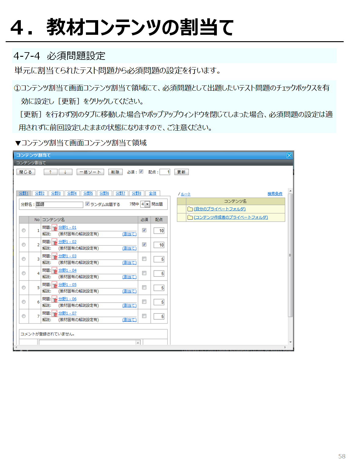Click the comment textarea's scroll up arrow

138,343
